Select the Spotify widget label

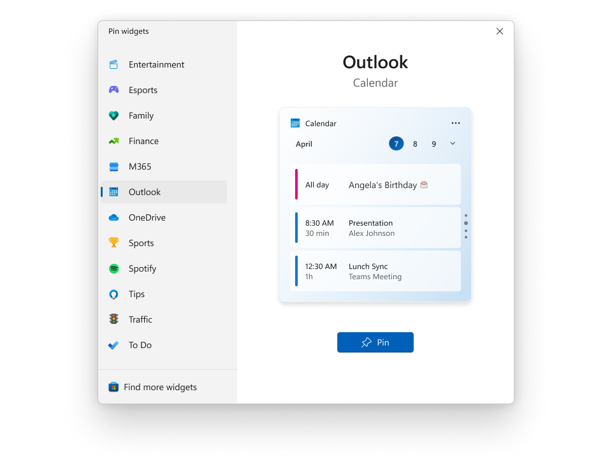(142, 269)
